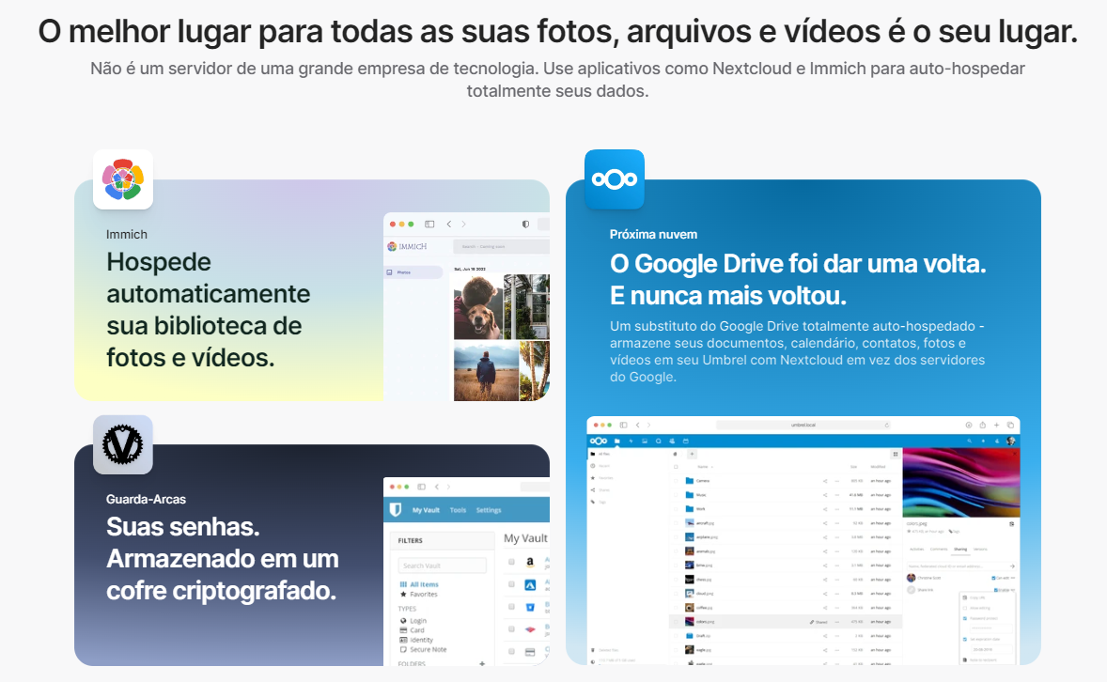Screen dimensions: 1107x682
Task: Select Photos in the Immich sidebar
Action: [413, 271]
